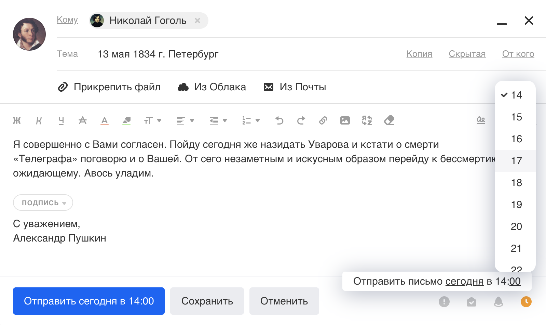
Task: Apply strikethrough text formatting
Action: coord(83,120)
